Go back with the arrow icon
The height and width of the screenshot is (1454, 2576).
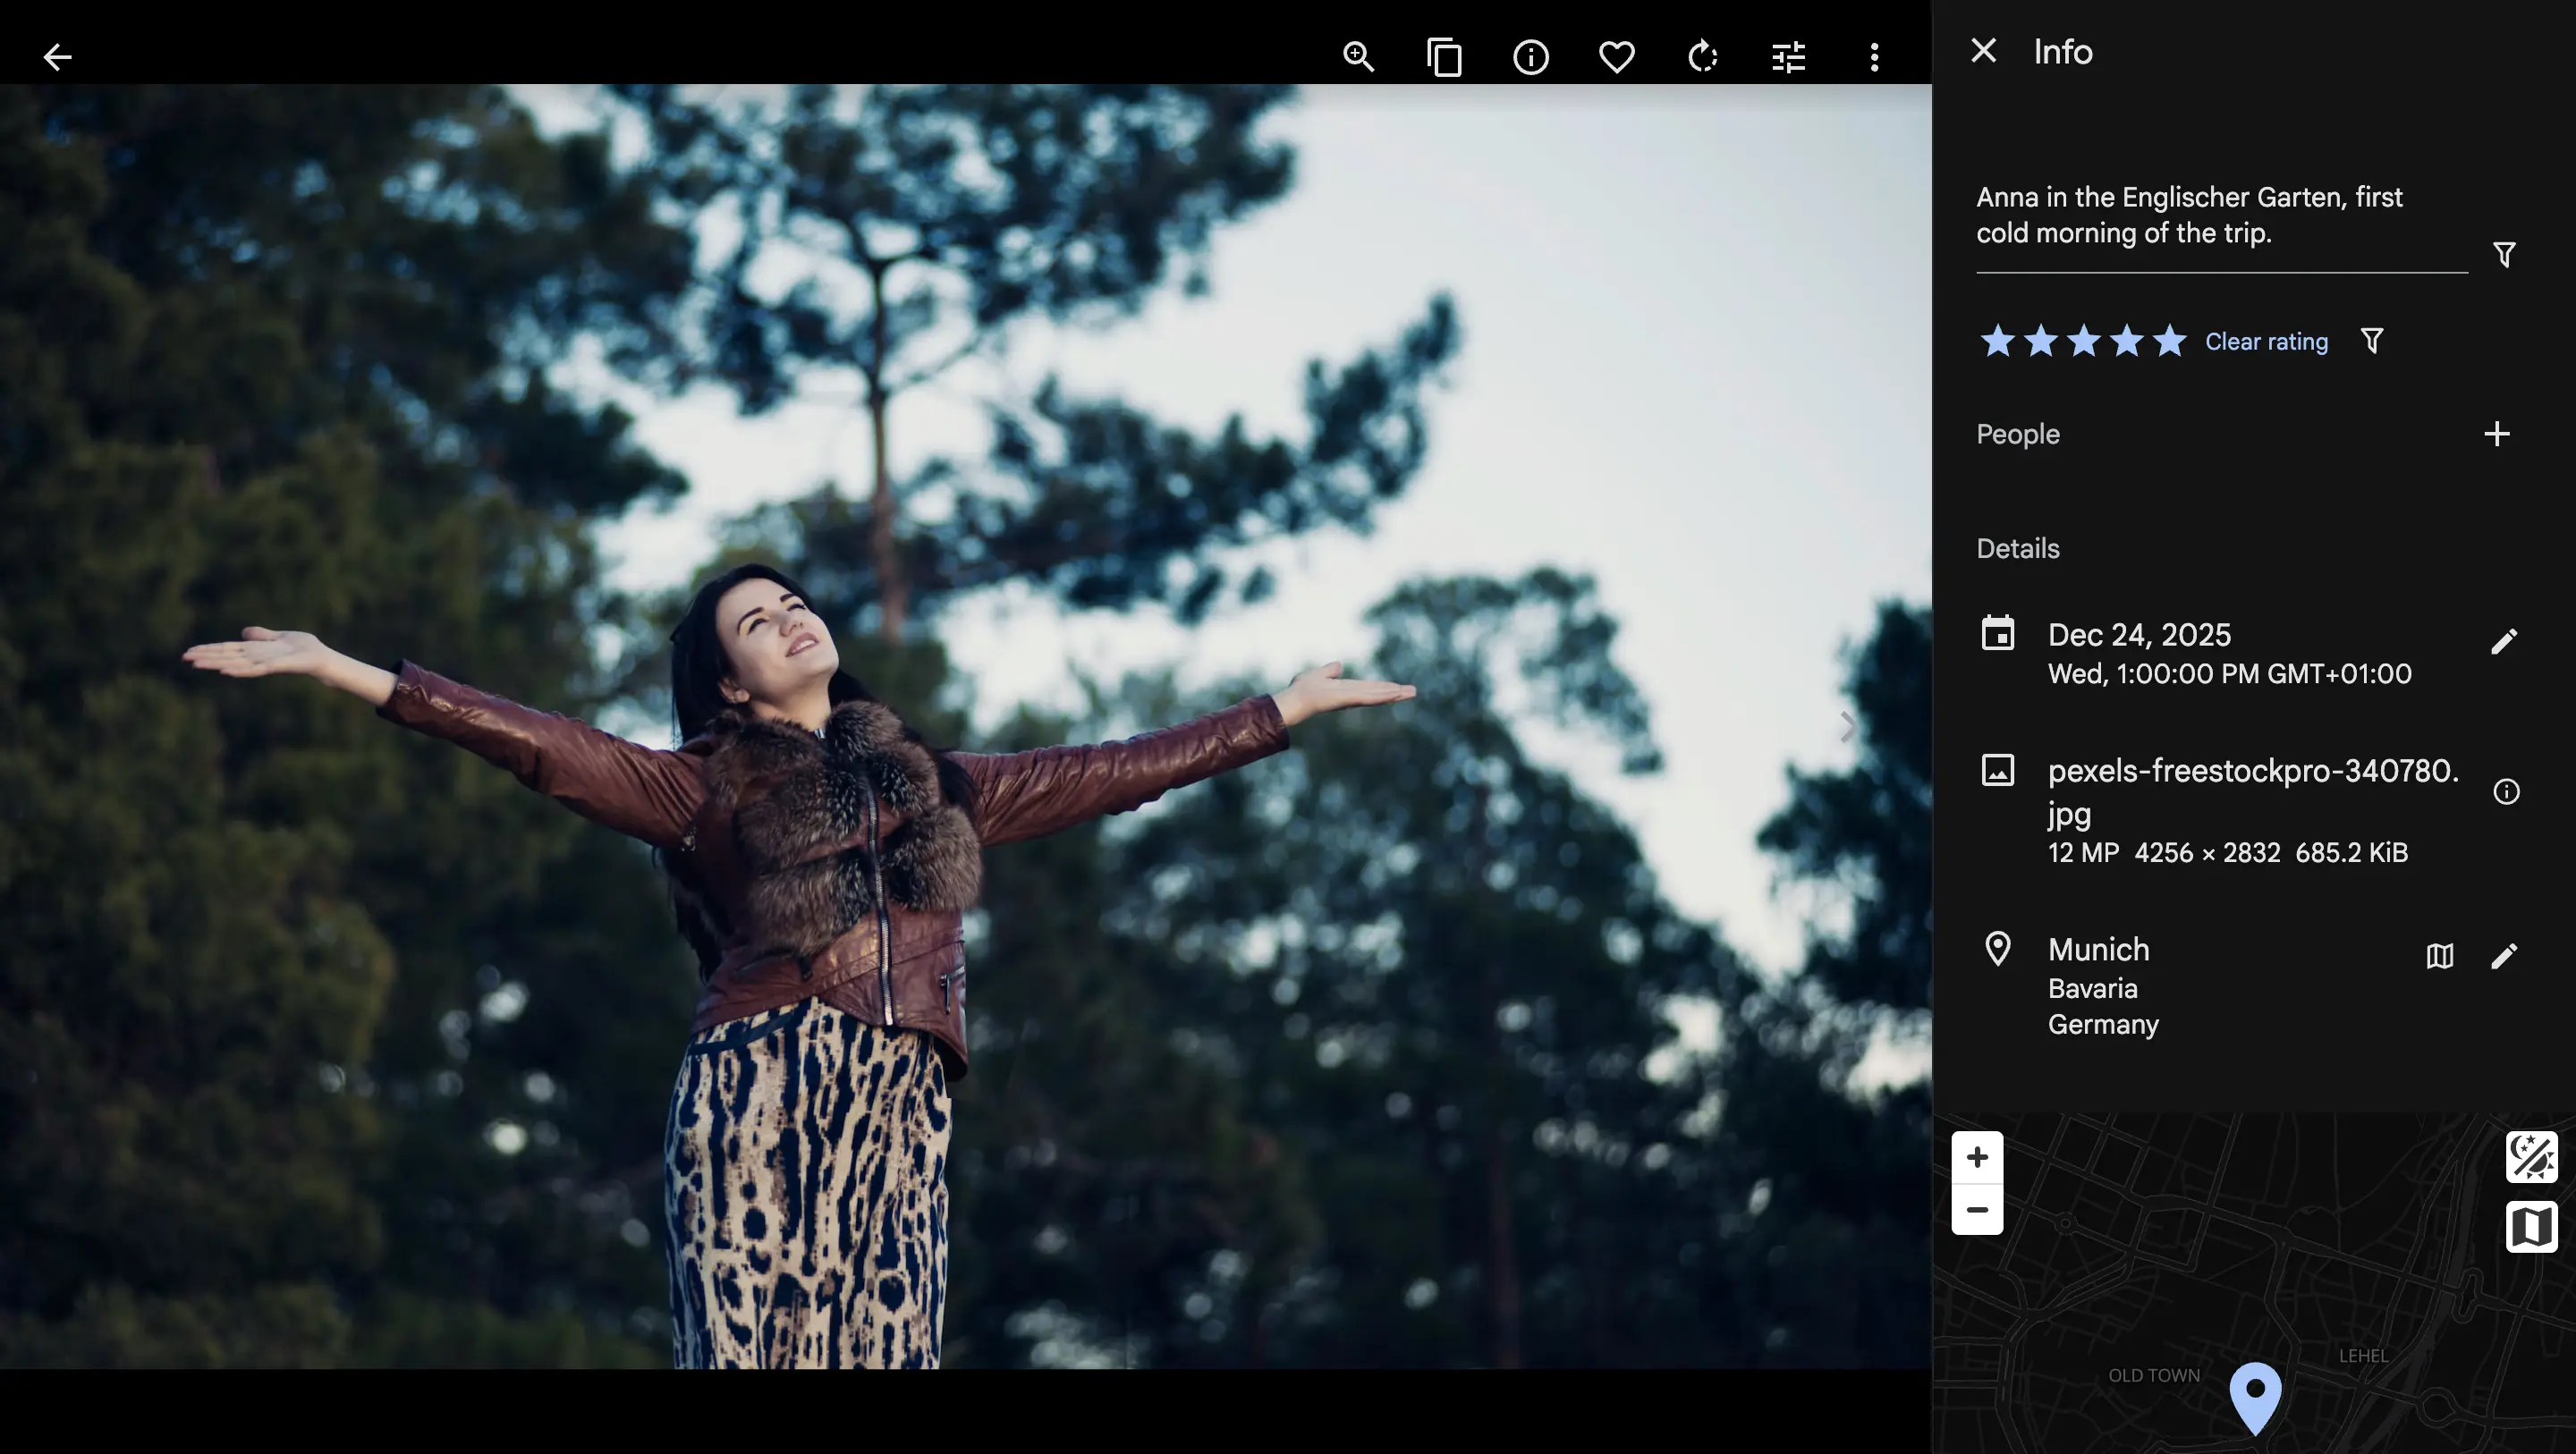(57, 57)
